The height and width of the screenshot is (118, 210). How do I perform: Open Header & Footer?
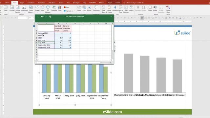pos(109,9)
